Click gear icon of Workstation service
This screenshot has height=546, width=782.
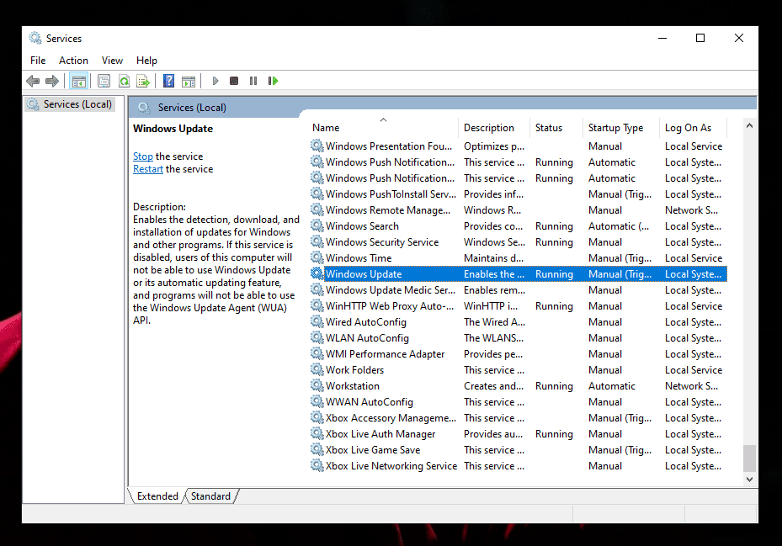(x=317, y=385)
